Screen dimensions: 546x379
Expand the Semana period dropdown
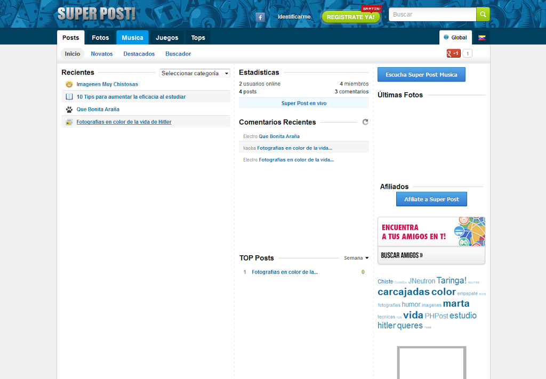356,258
